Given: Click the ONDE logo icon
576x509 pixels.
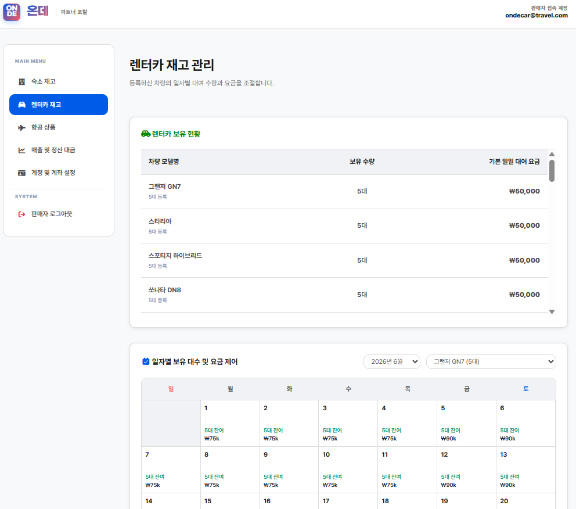Looking at the screenshot, I should [x=12, y=12].
